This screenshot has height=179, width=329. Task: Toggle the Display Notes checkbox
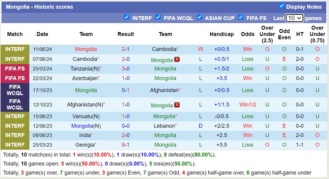[x=282, y=6]
